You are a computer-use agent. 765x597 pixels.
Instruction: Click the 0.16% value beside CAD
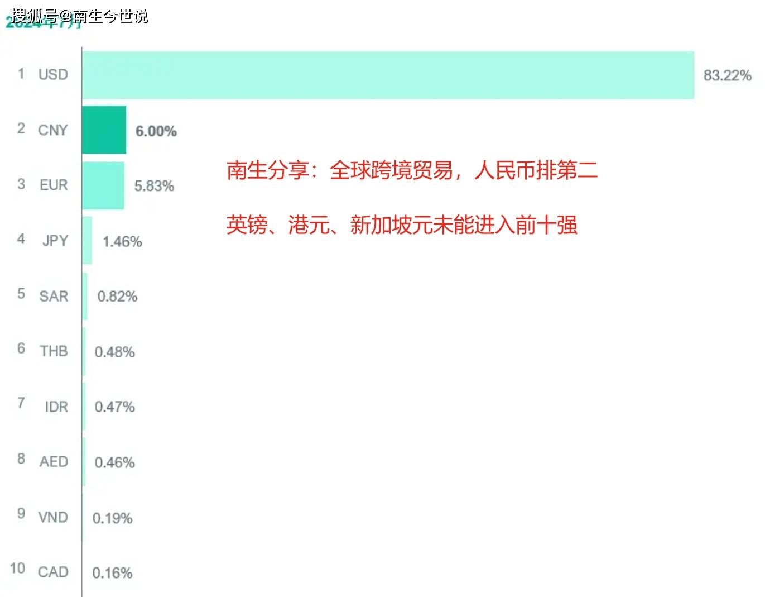tap(112, 573)
